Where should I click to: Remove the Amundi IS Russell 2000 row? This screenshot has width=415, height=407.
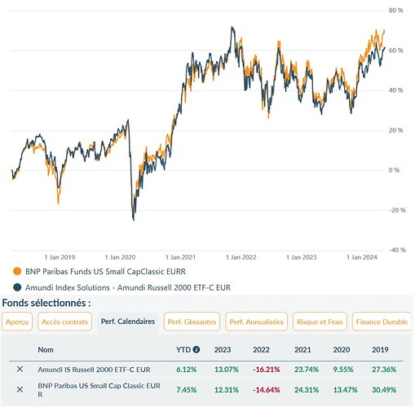pyautogui.click(x=20, y=369)
